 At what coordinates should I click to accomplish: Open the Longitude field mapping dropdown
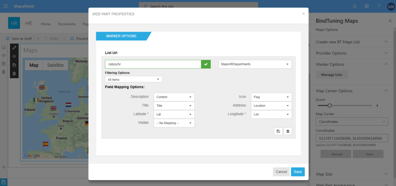tap(271, 114)
